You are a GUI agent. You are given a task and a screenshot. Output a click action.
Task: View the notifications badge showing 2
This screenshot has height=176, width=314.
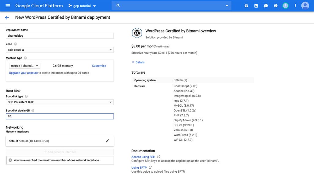tap(285, 5)
